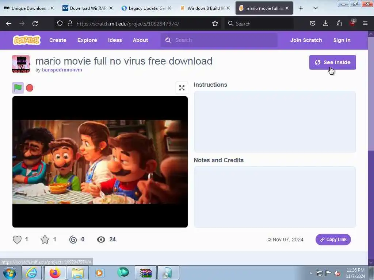
Task: Click the remix spiral count icon
Action: pyautogui.click(x=73, y=240)
